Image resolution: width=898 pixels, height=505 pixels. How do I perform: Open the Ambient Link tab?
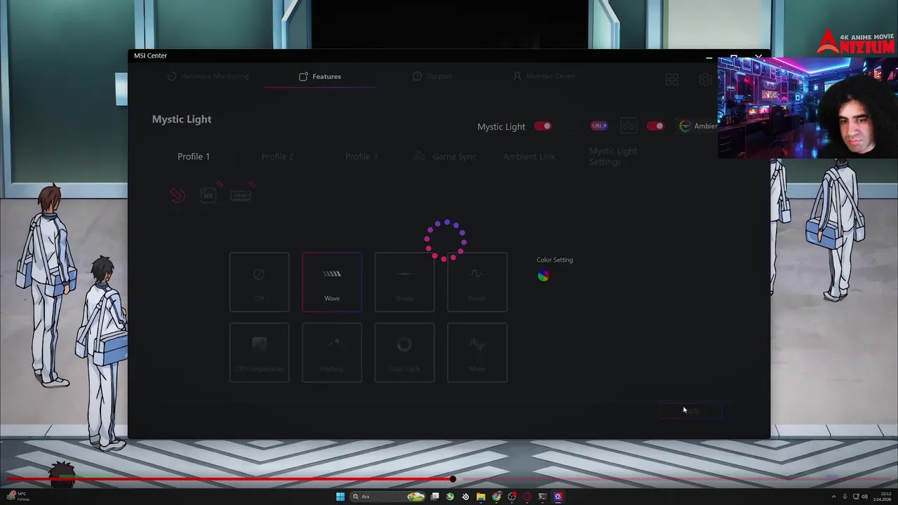point(529,156)
